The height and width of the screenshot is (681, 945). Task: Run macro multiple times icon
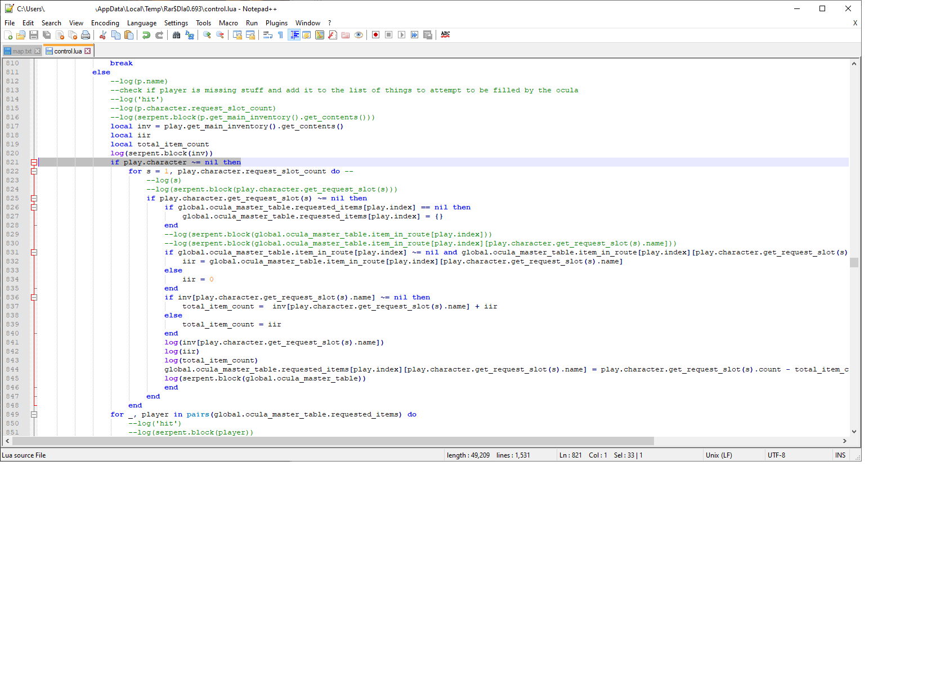(415, 35)
